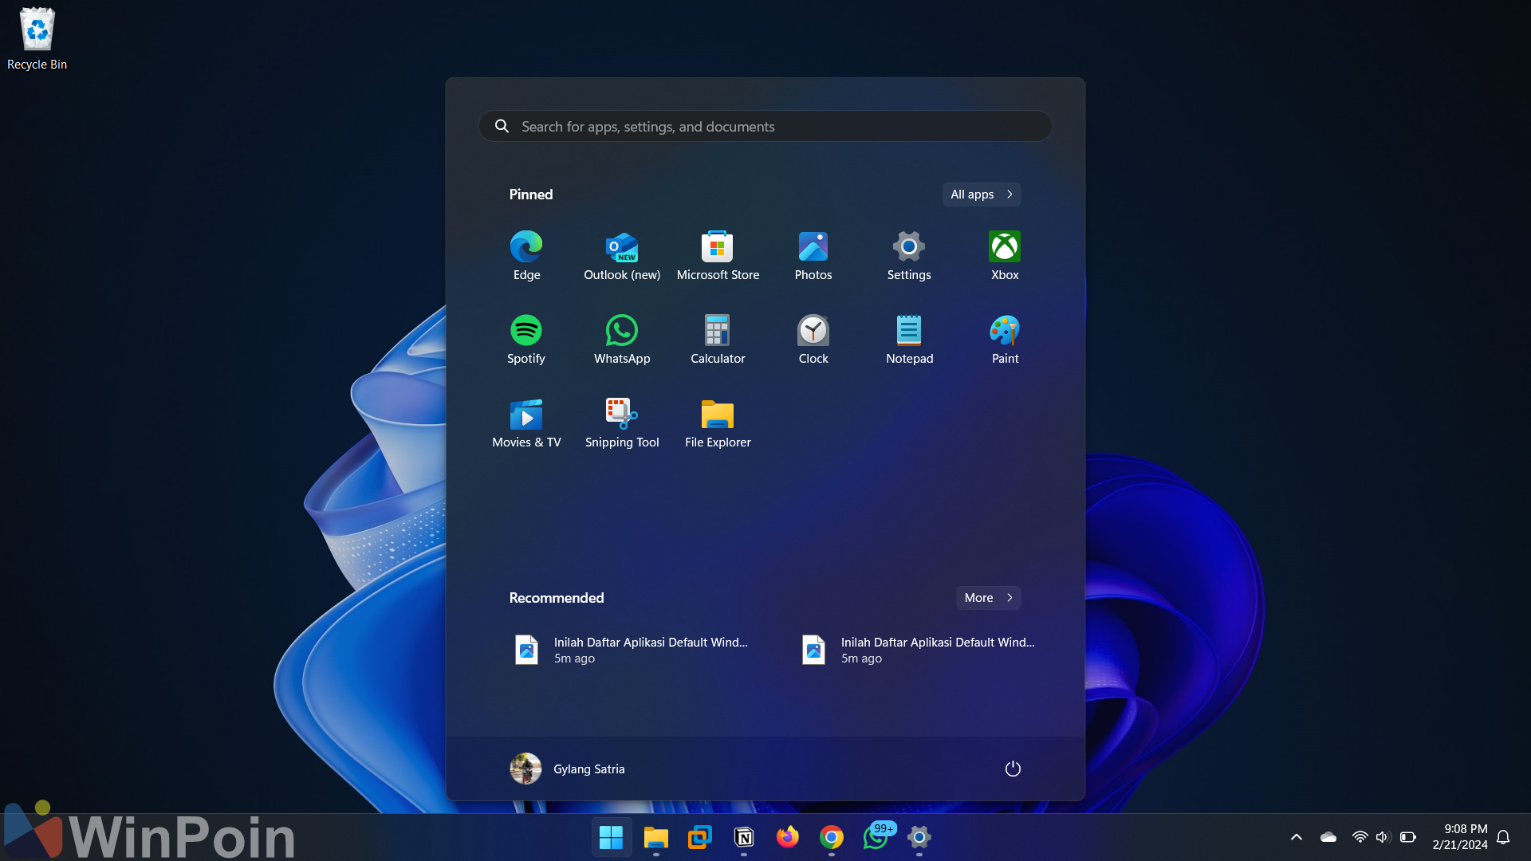Click the power button
1531x861 pixels.
(1013, 769)
